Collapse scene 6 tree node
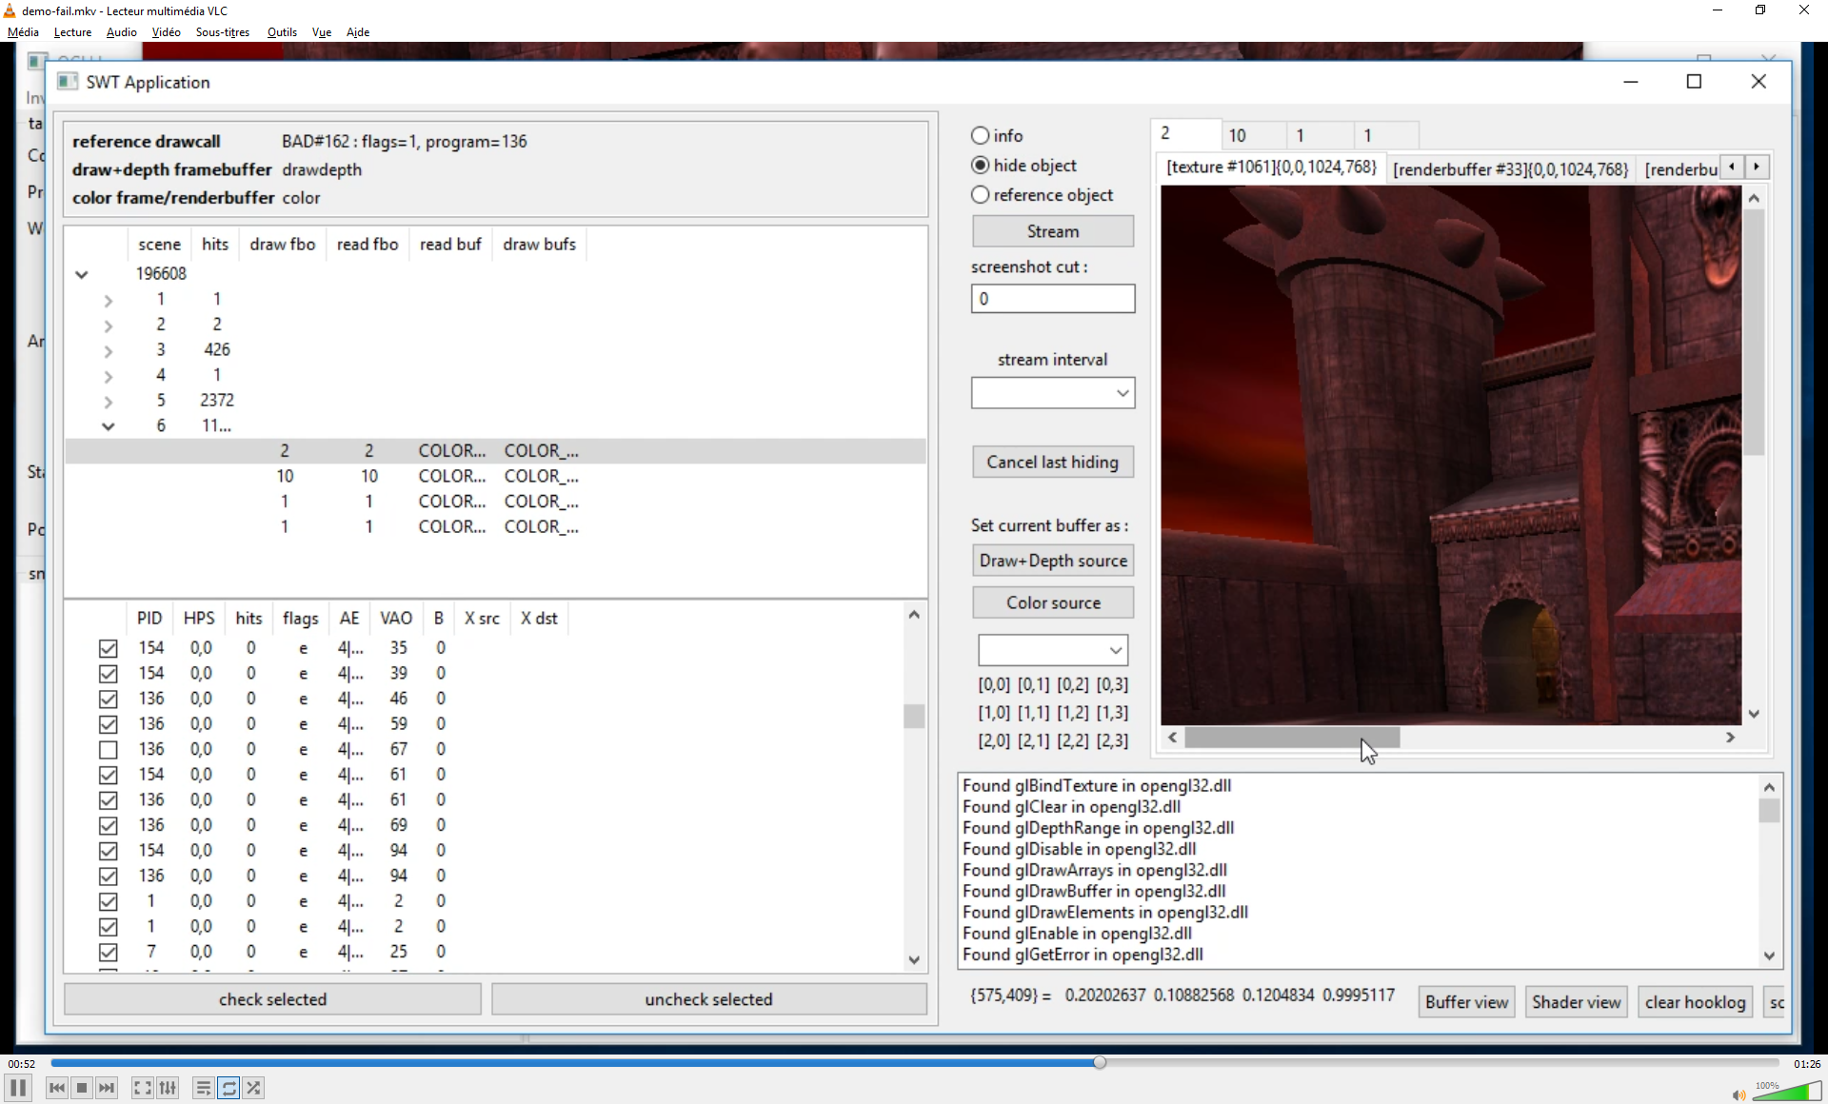 [x=109, y=426]
